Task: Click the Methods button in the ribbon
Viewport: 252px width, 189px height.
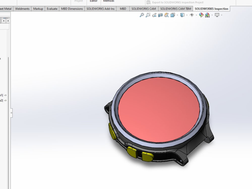Action: 109,2
